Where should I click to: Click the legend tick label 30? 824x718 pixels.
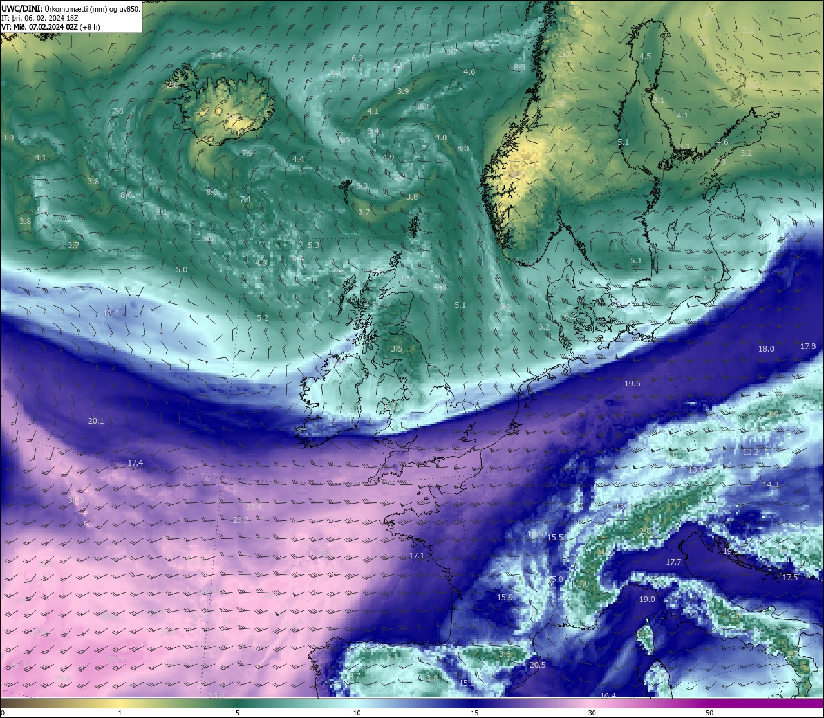592,712
